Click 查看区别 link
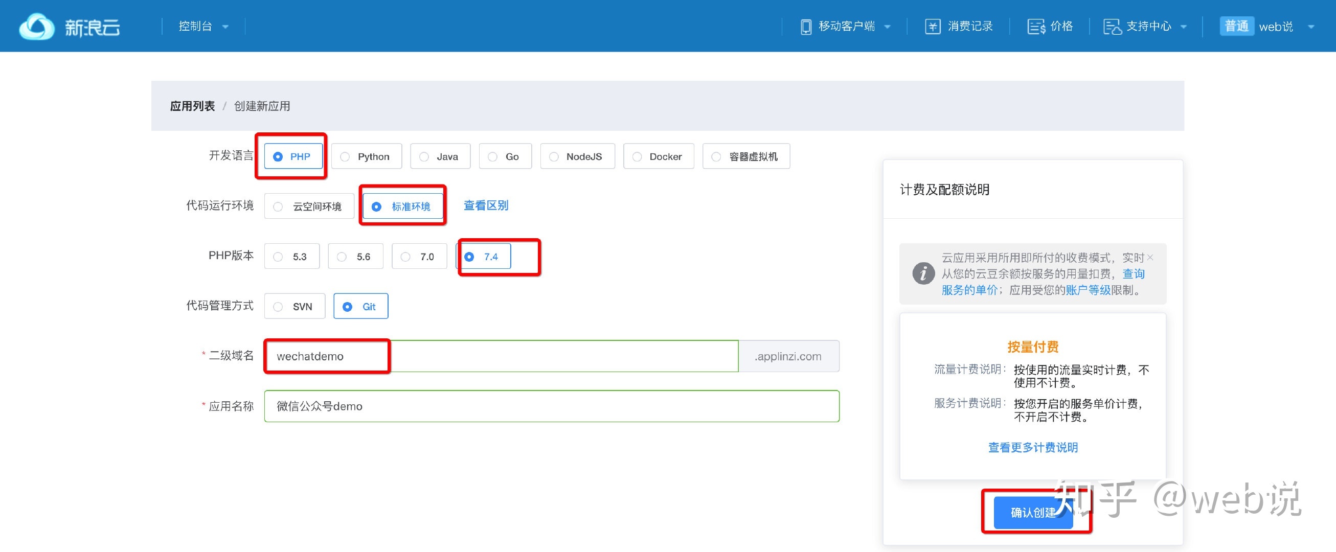This screenshot has height=552, width=1336. tap(485, 205)
